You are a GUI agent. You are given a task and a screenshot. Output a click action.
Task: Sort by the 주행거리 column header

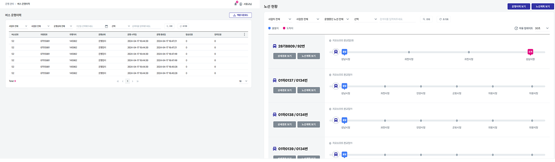(x=74, y=34)
